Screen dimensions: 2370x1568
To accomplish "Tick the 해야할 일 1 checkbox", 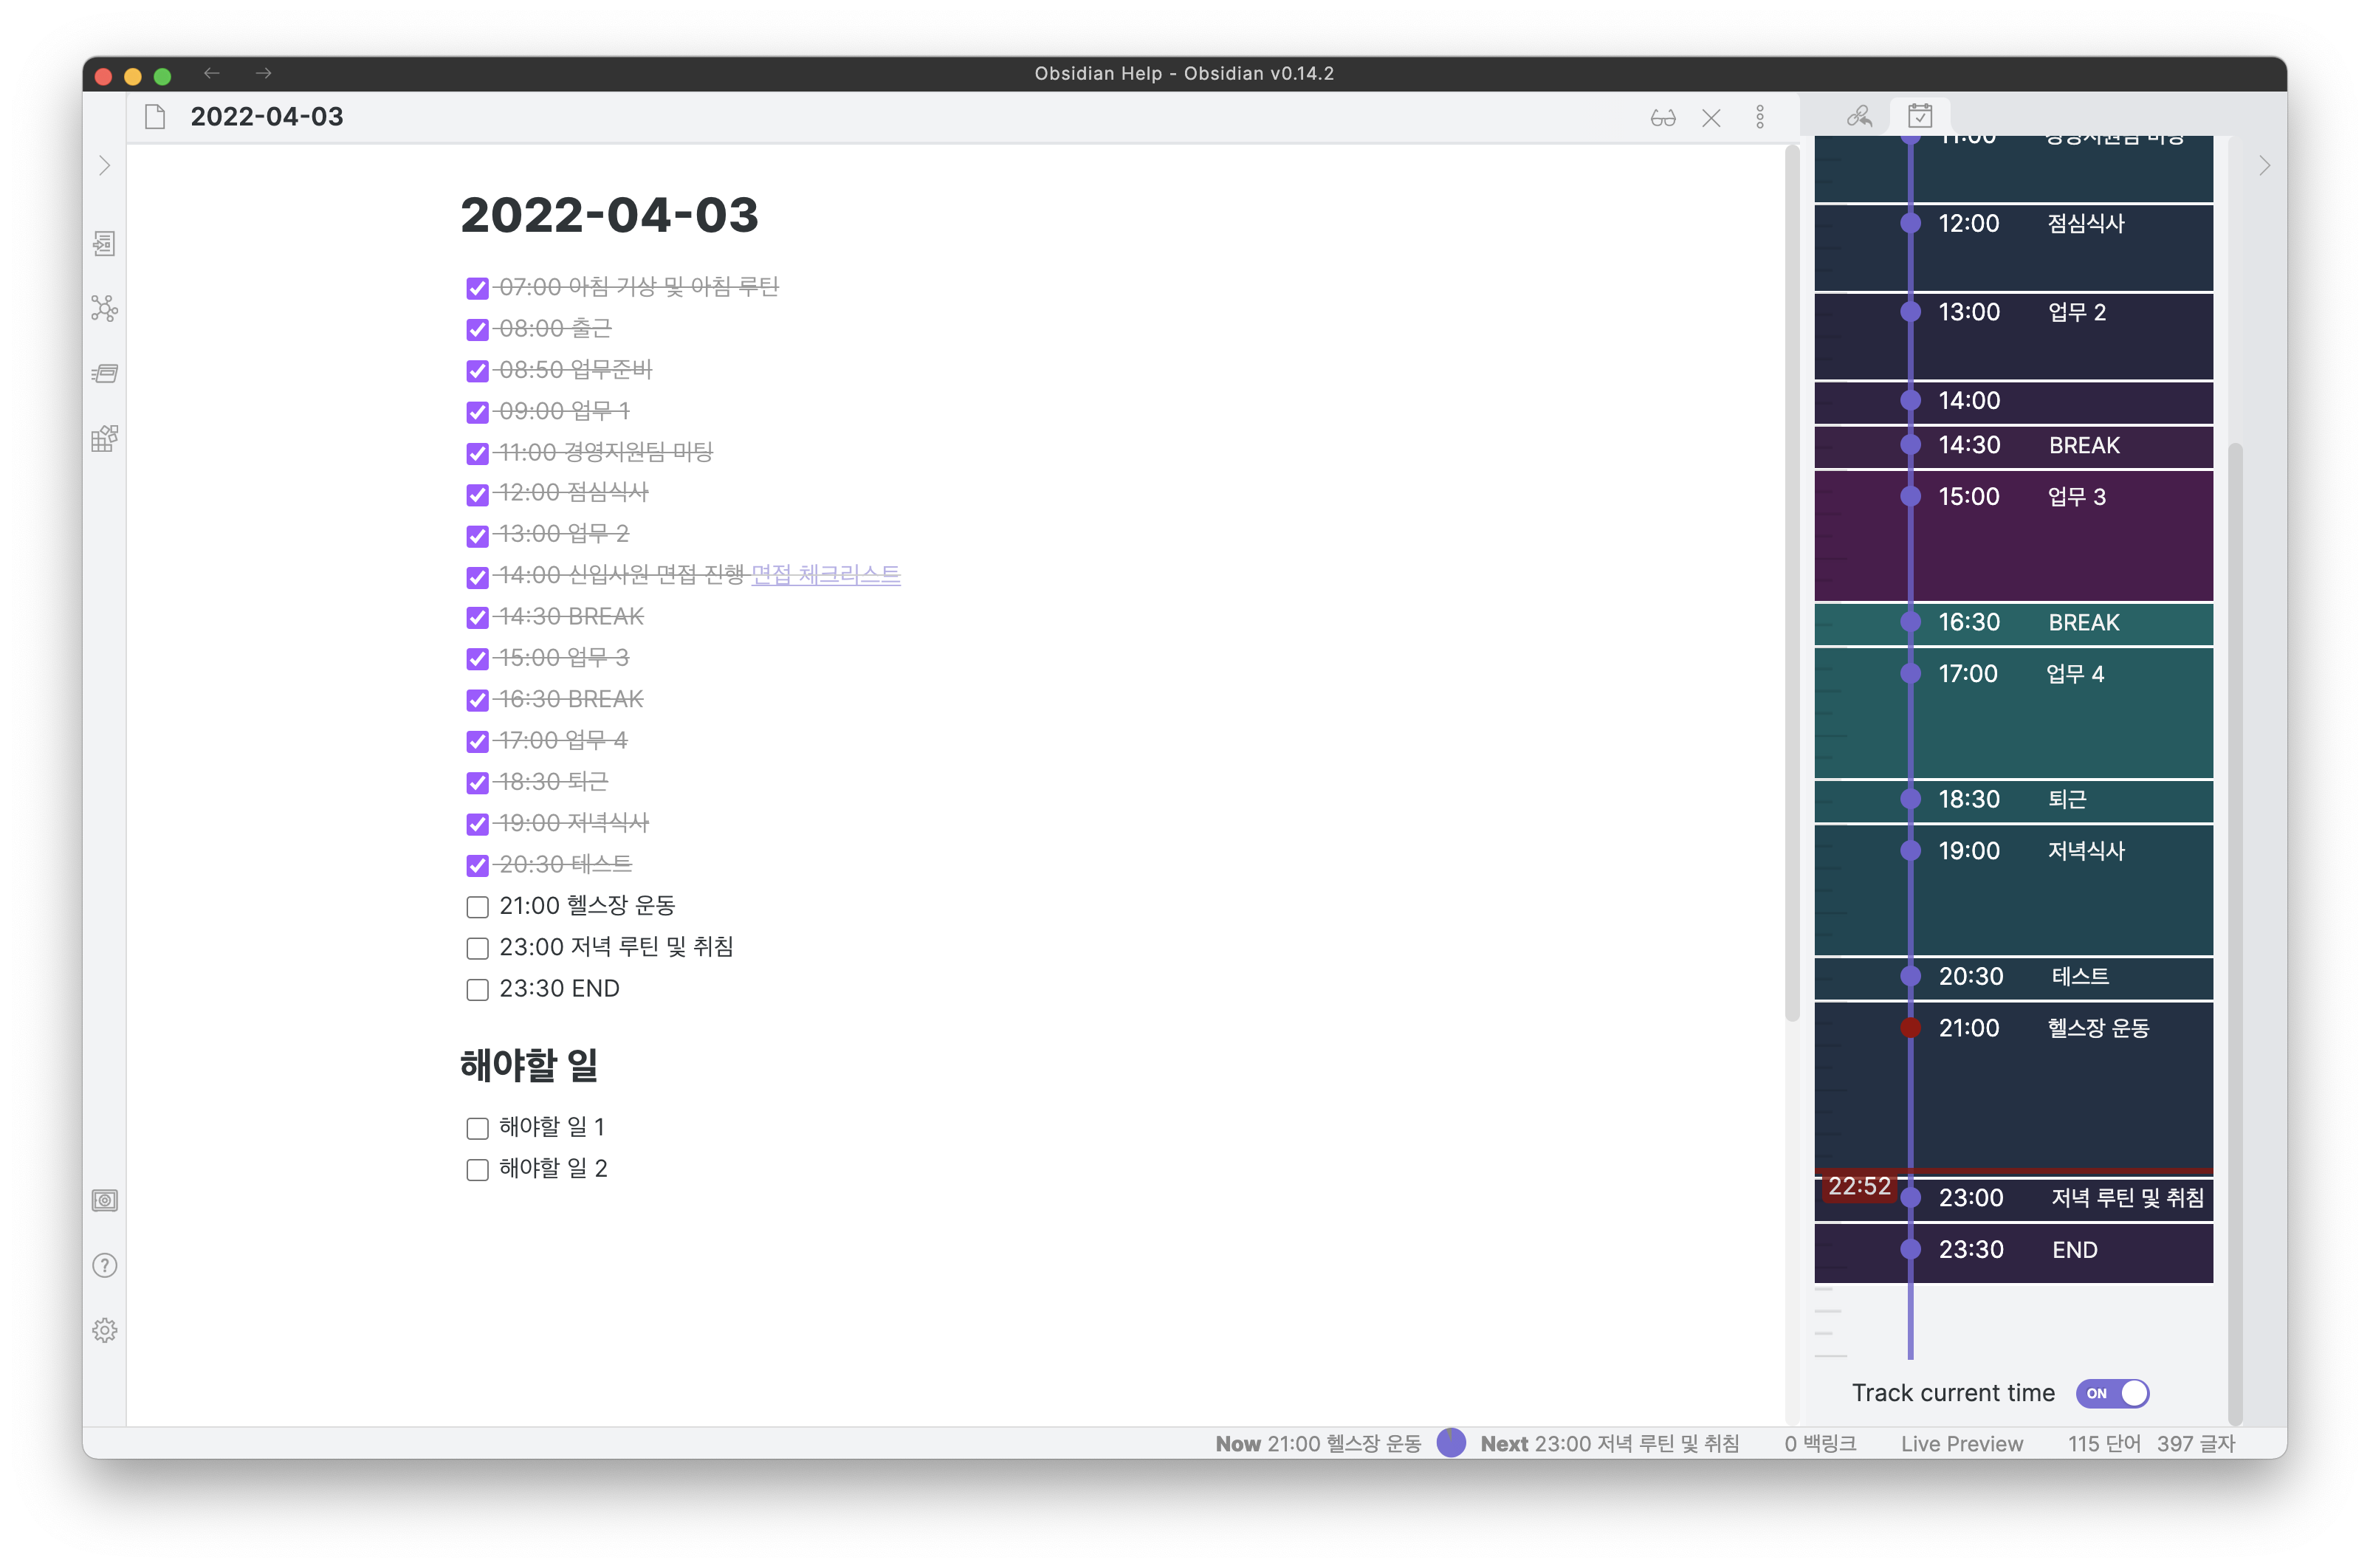I will coord(477,1128).
